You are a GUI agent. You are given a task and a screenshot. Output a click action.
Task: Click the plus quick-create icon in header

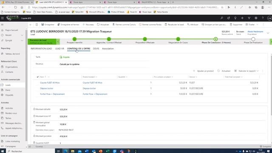(242, 18)
